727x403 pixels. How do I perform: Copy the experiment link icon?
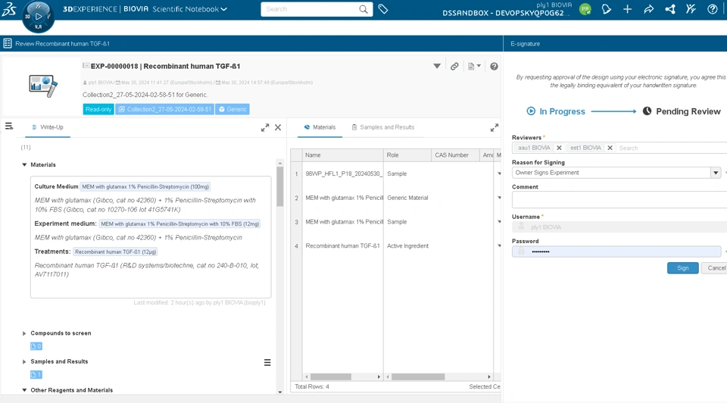click(454, 67)
